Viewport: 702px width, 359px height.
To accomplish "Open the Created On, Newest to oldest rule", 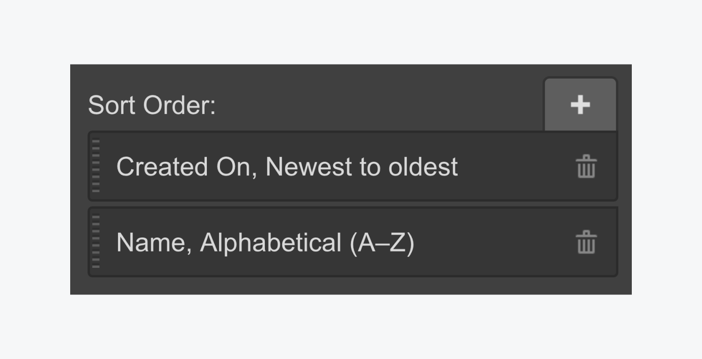I will coord(286,167).
